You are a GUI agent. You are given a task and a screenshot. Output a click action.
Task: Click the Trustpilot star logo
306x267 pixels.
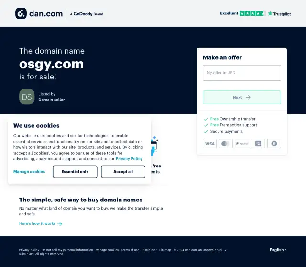pyautogui.click(x=270, y=13)
